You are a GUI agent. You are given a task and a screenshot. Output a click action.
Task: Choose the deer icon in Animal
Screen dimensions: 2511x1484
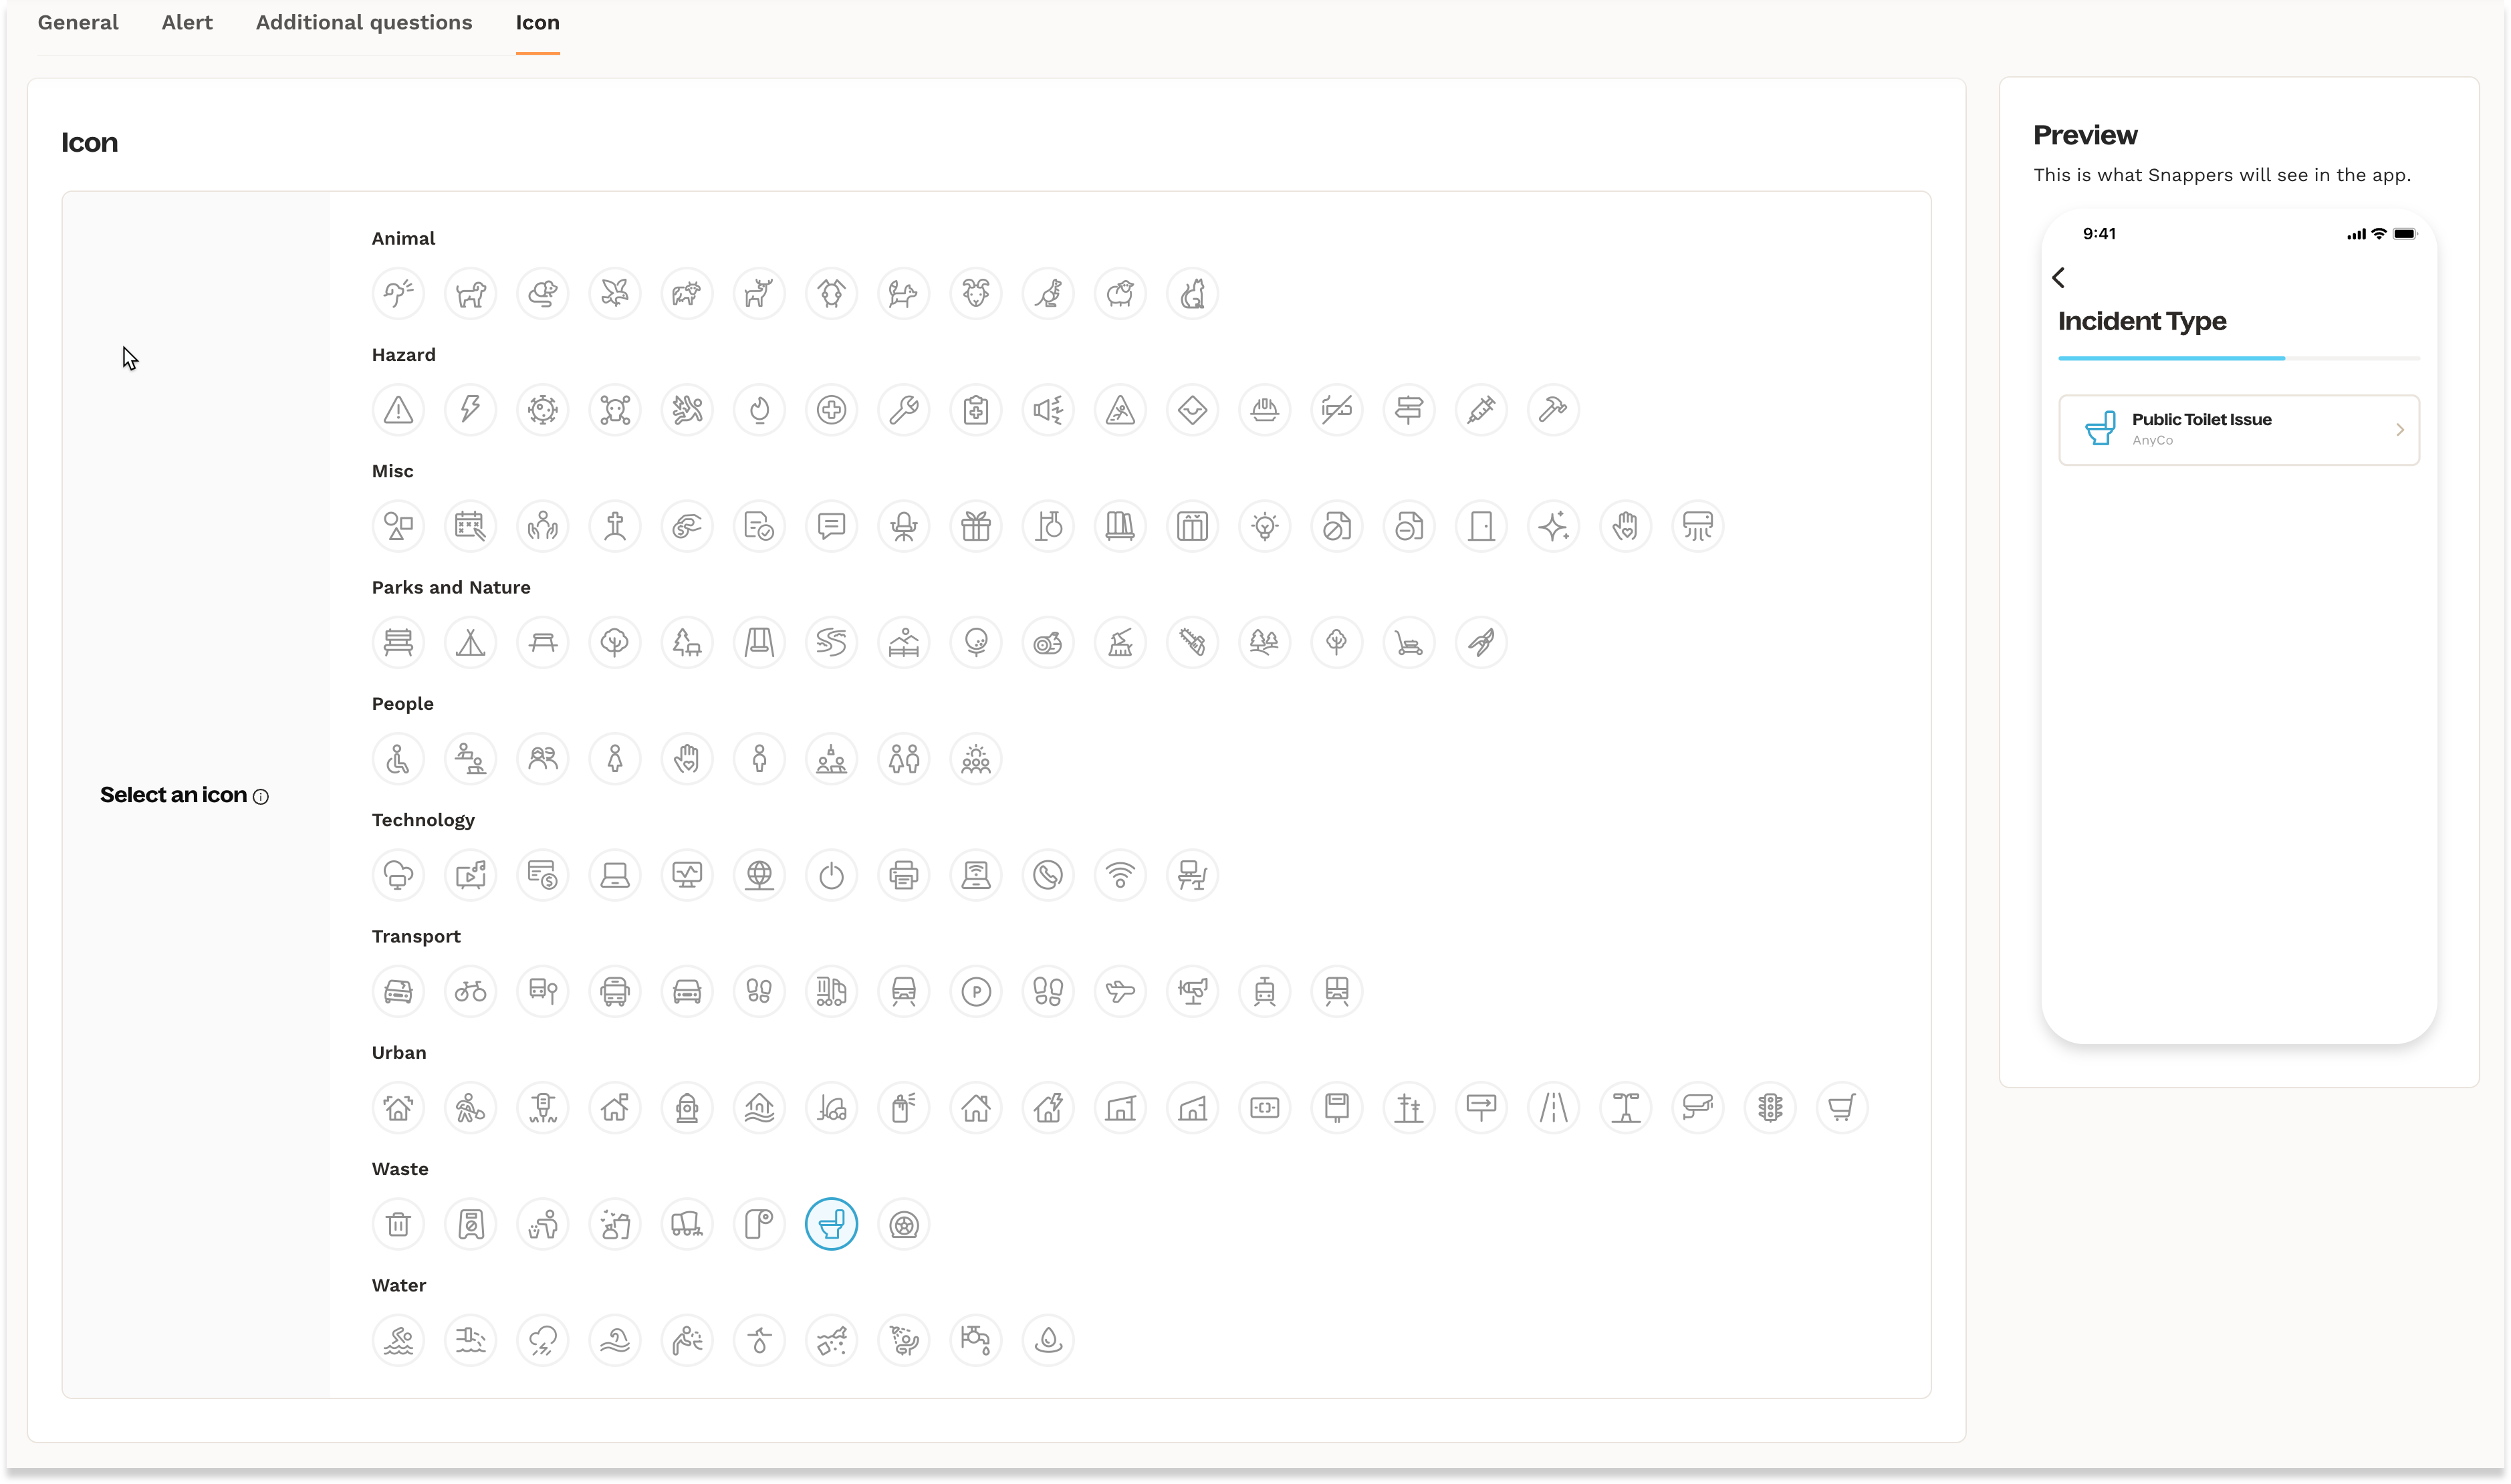[x=759, y=294]
